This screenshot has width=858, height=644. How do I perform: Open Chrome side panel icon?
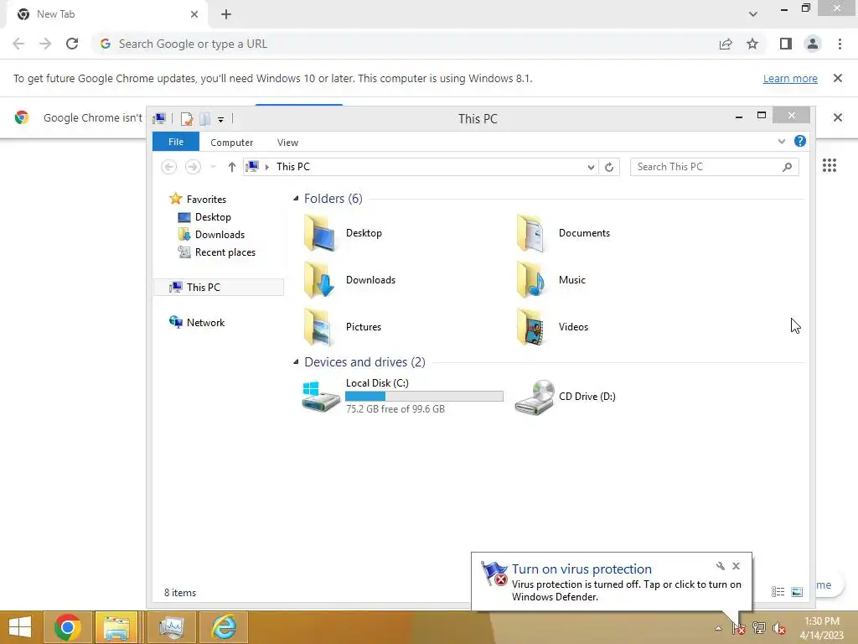point(785,44)
